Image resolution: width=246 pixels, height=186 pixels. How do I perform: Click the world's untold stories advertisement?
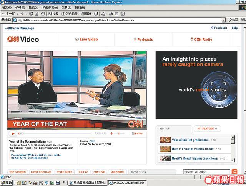pos(196,85)
